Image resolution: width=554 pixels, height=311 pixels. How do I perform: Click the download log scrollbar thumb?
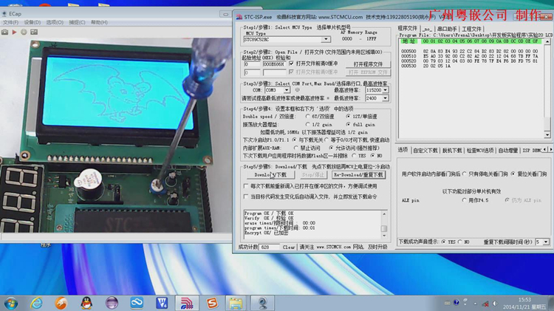[x=384, y=229]
